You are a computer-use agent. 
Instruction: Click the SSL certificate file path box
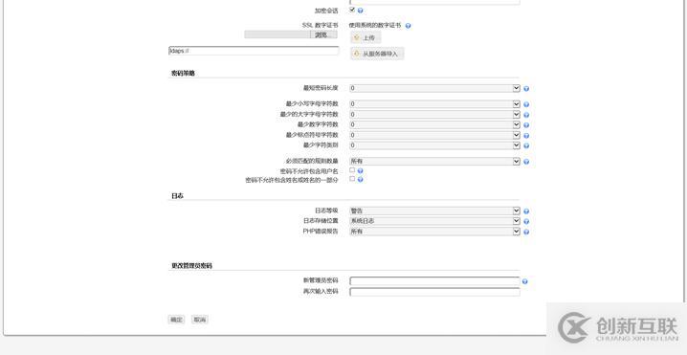[x=277, y=34]
